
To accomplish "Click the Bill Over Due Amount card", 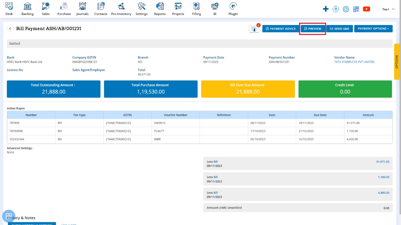I will click(x=248, y=89).
